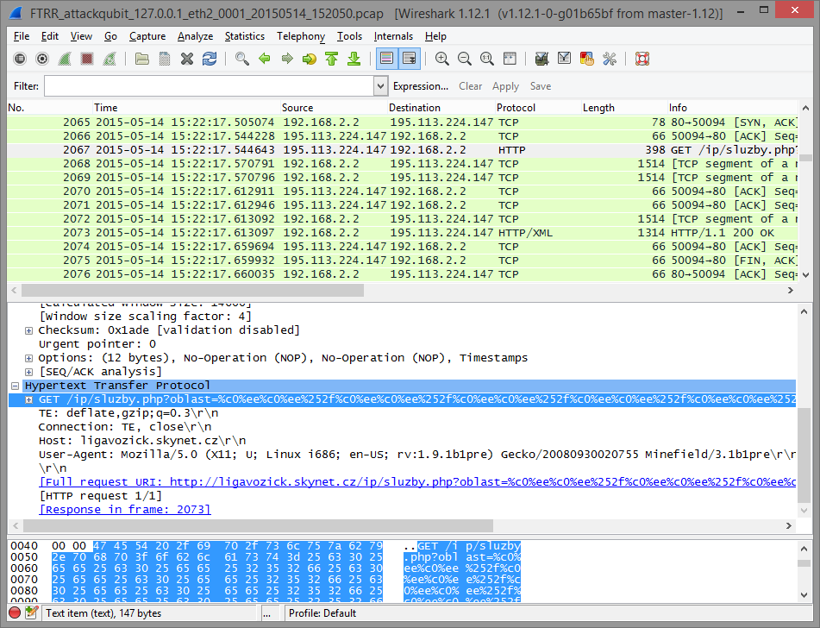Click the hex pane scroll down arrow

(804, 594)
